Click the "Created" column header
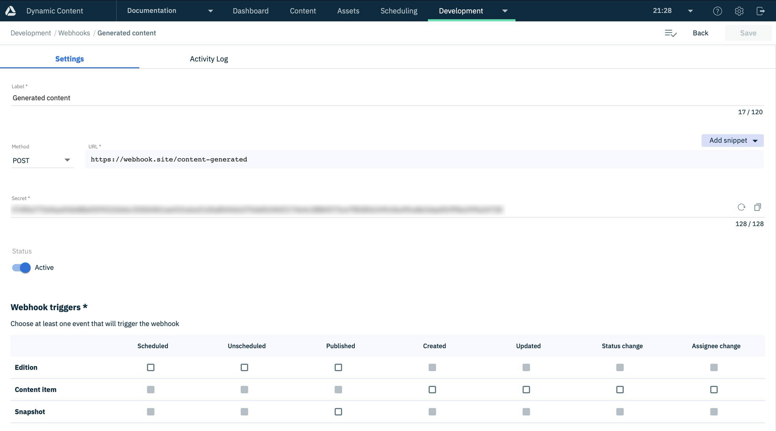Image resolution: width=776 pixels, height=431 pixels. pyautogui.click(x=434, y=346)
